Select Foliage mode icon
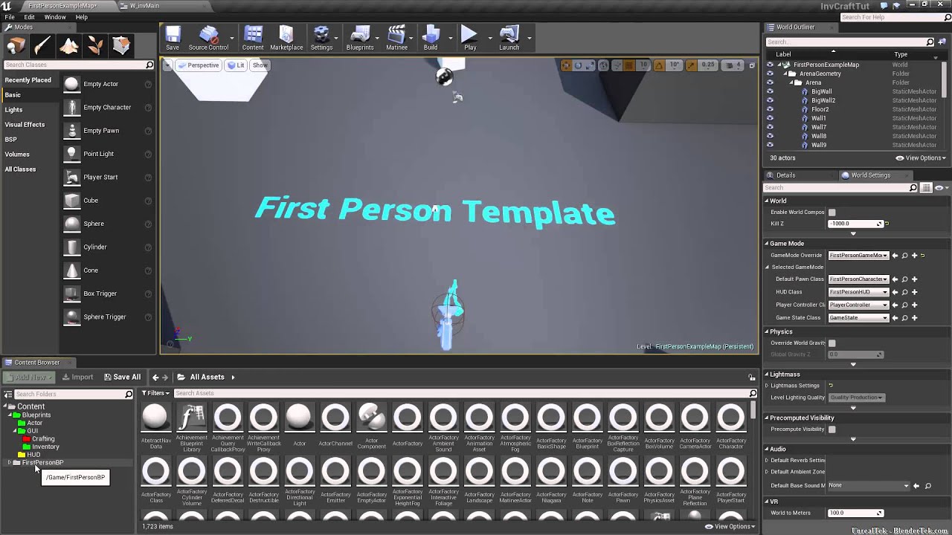The image size is (952, 535). (x=95, y=46)
